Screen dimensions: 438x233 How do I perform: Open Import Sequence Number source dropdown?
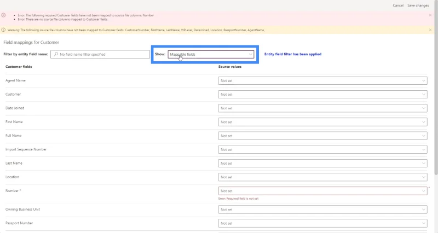322,149
